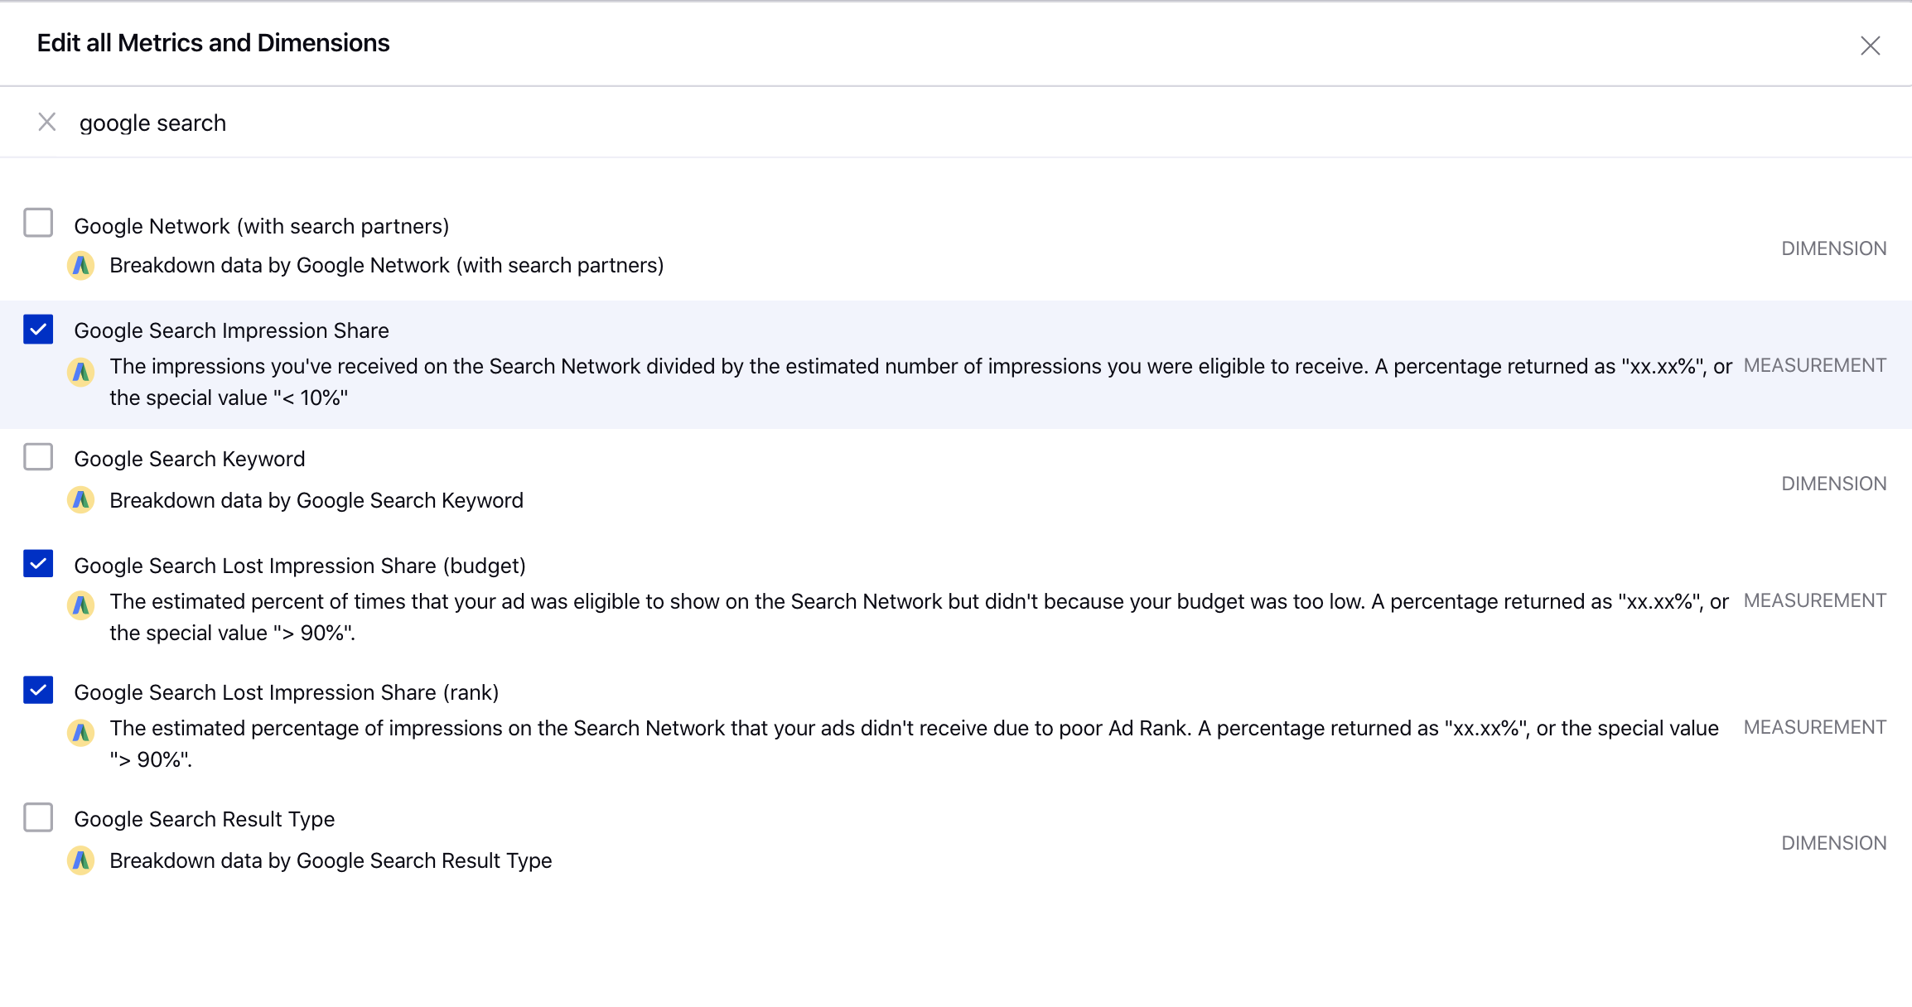Click the Impression Share description about eligible impressions
This screenshot has width=1912, height=1007.
click(x=921, y=382)
